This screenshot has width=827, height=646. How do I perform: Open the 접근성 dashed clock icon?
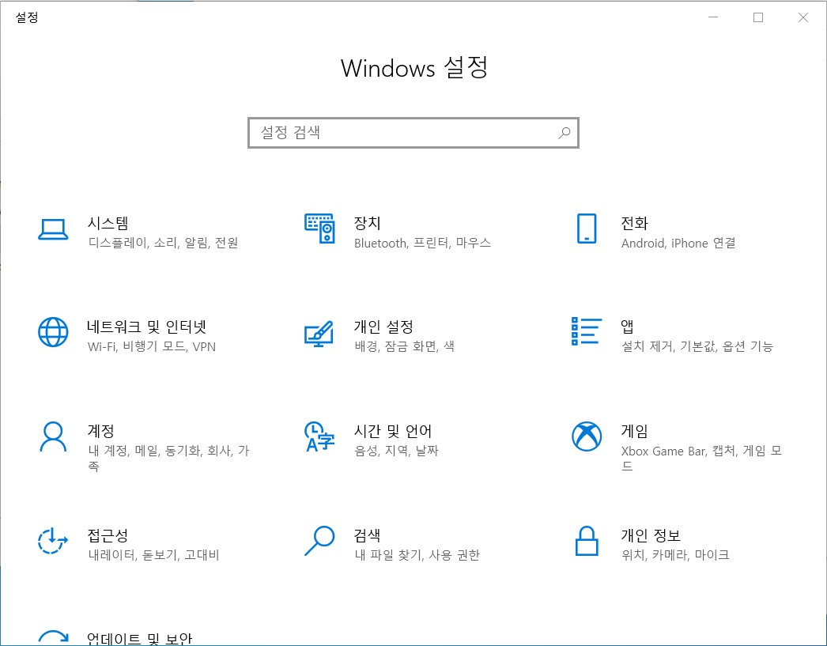point(53,541)
